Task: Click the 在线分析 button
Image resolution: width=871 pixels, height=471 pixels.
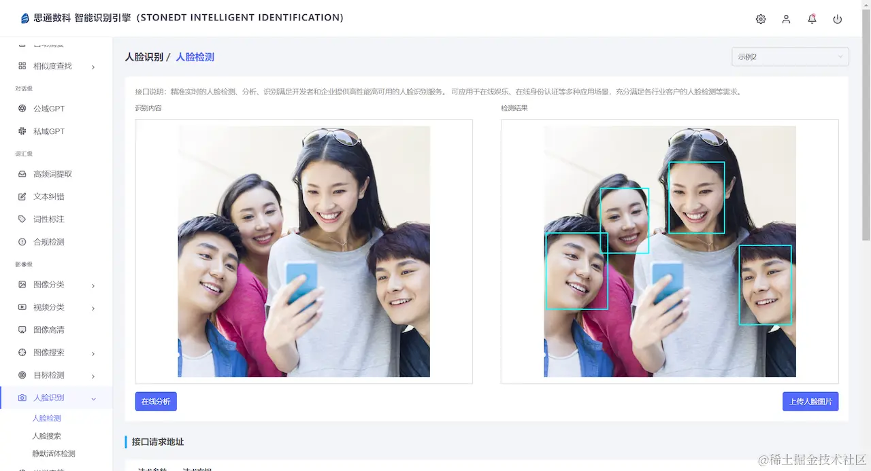Action: pyautogui.click(x=156, y=402)
